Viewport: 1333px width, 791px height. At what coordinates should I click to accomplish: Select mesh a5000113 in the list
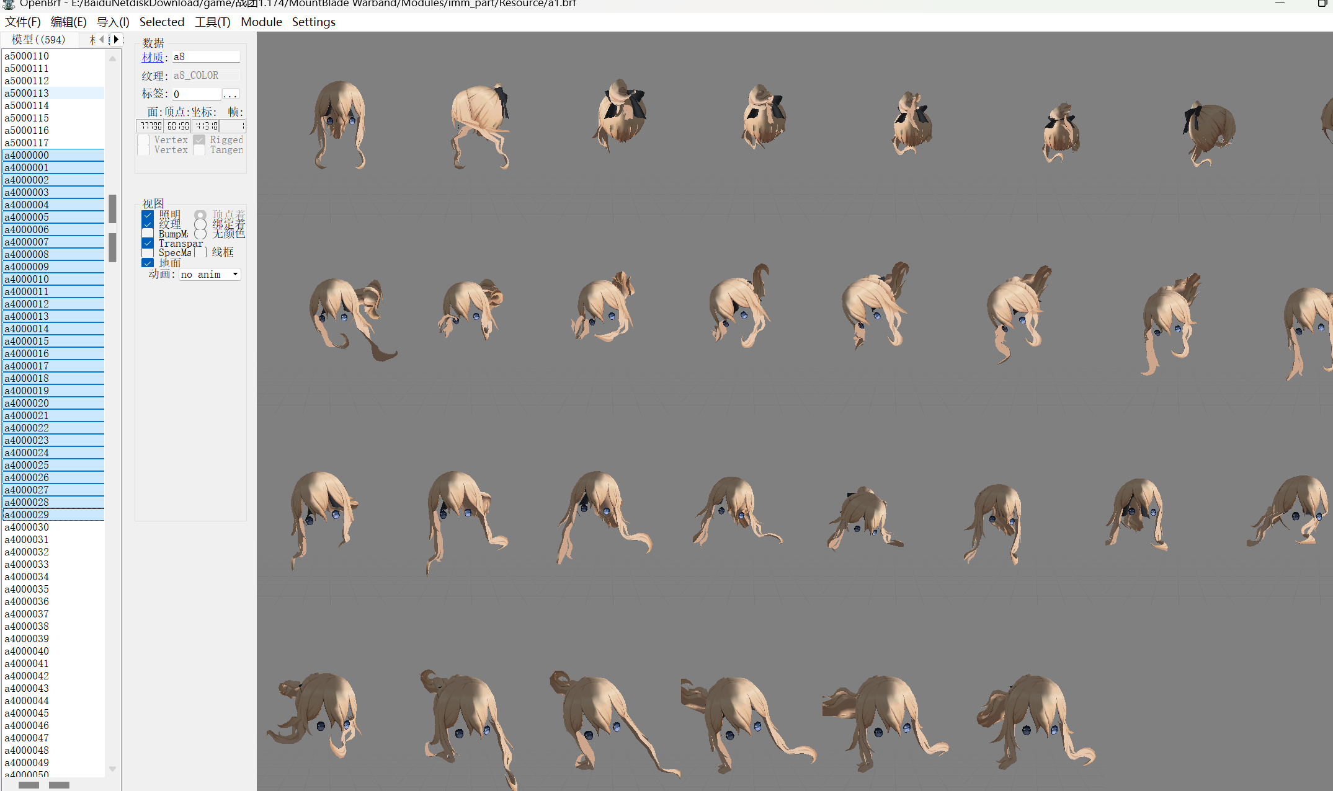point(53,93)
